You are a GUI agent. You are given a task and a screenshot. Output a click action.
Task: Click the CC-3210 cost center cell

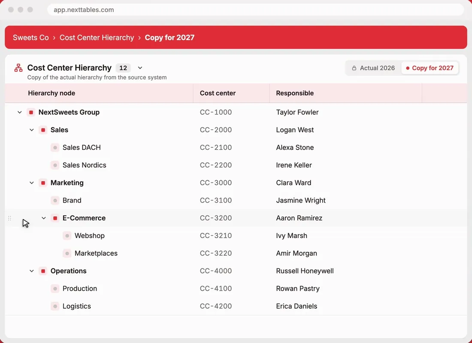click(216, 236)
